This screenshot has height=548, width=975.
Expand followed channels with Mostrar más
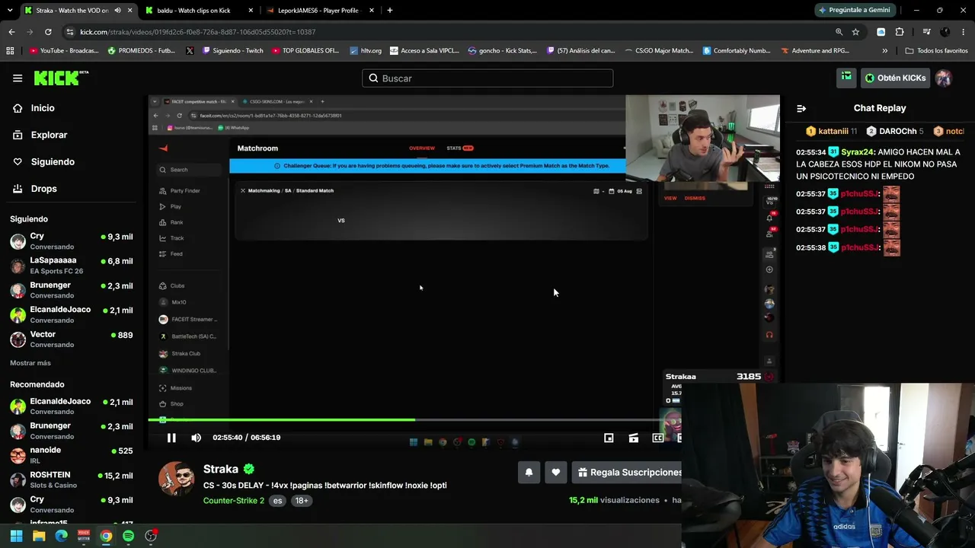point(30,363)
